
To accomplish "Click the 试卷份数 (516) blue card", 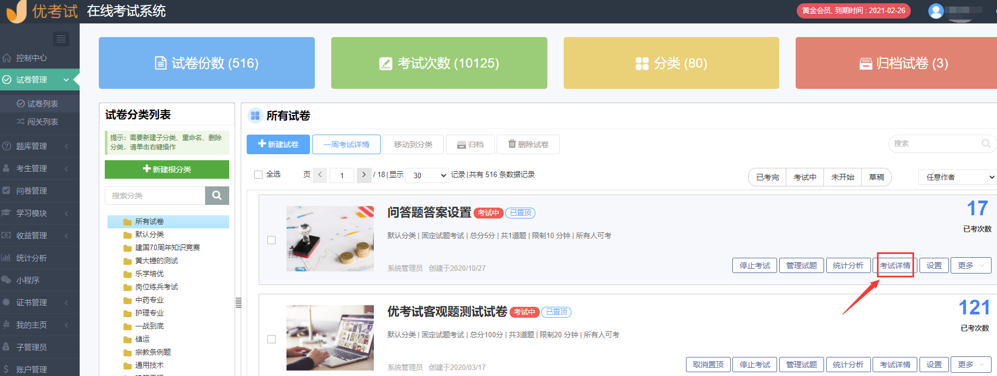I will (x=207, y=63).
